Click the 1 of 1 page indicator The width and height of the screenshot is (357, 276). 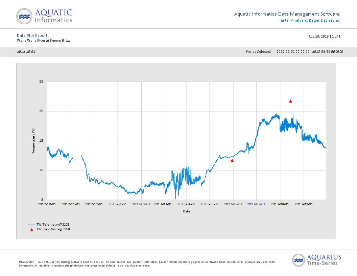point(336,37)
